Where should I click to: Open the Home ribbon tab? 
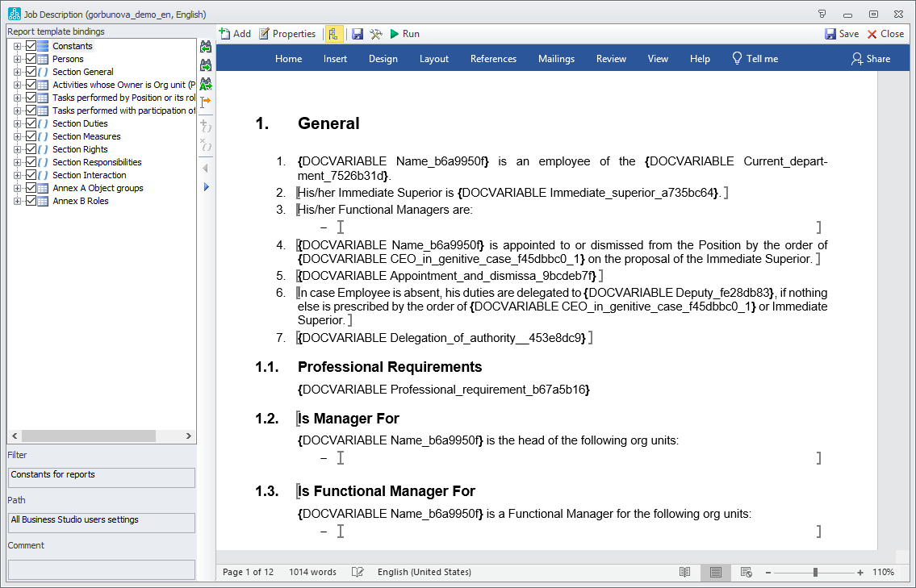point(289,58)
